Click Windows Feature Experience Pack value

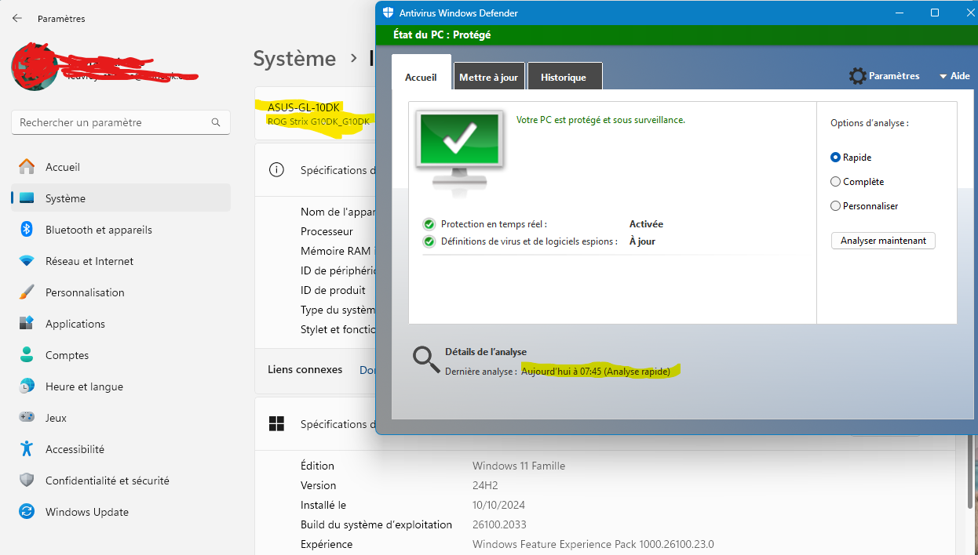[593, 544]
